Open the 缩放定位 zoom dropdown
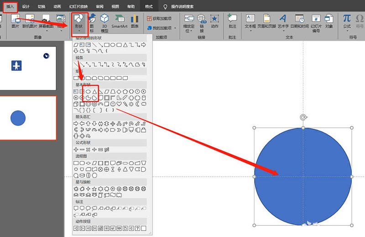The width and height of the screenshot is (365, 237). [x=189, y=23]
